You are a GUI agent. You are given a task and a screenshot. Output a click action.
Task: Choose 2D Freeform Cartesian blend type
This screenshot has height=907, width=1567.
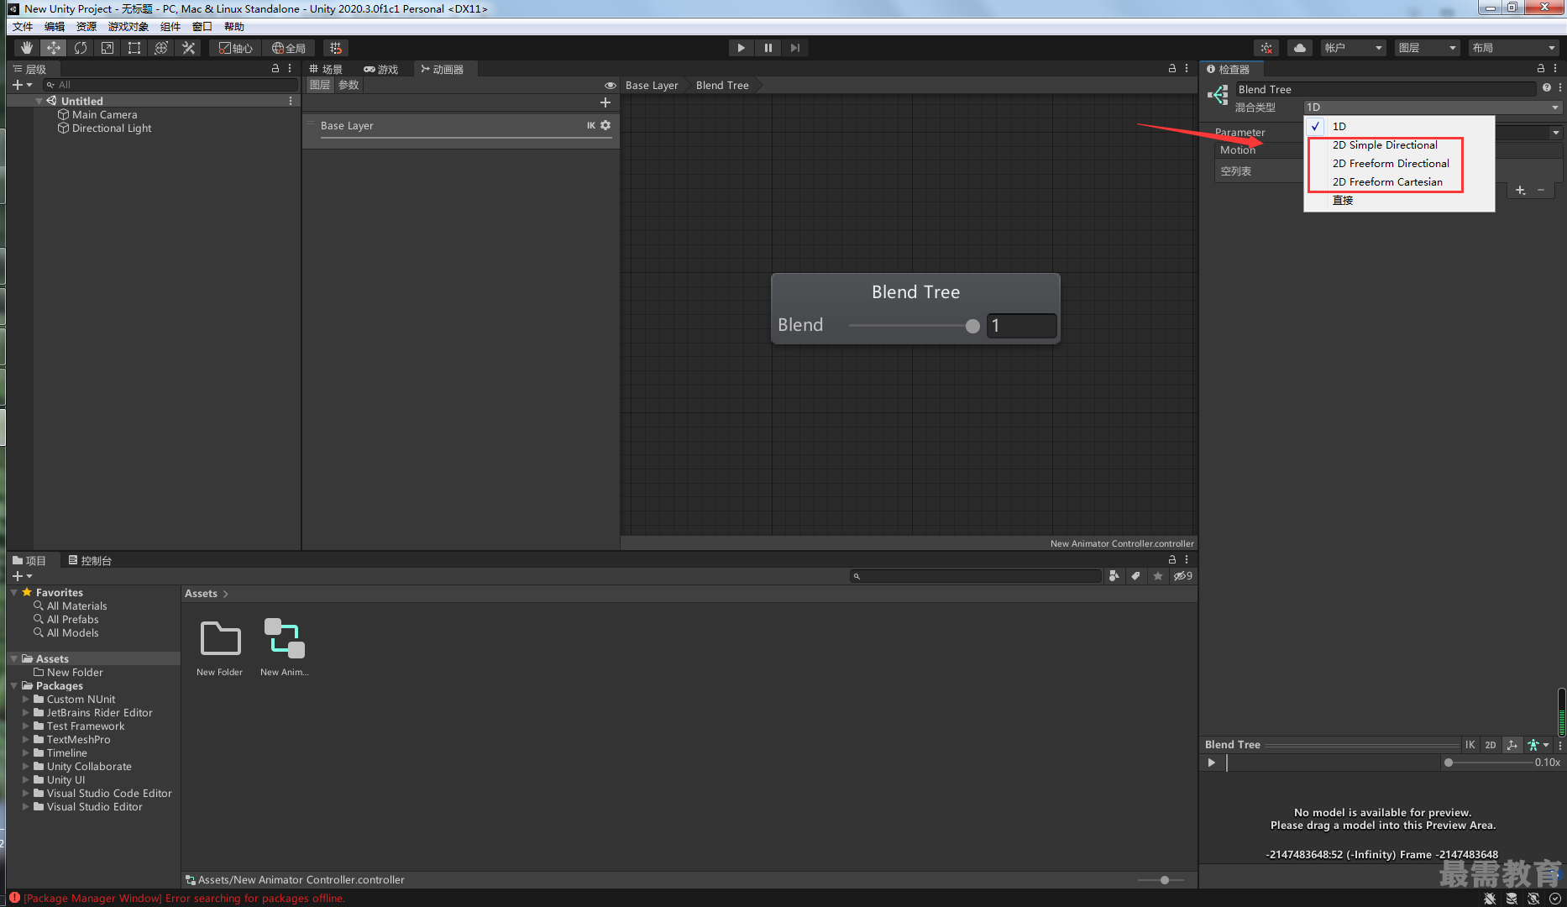[x=1399, y=182]
